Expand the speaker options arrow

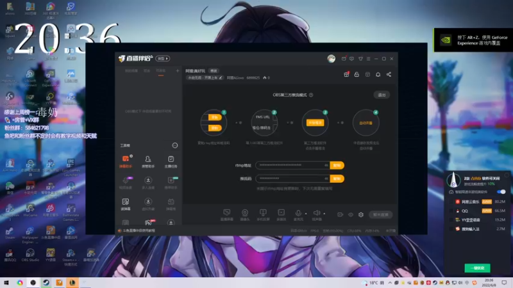point(324,214)
